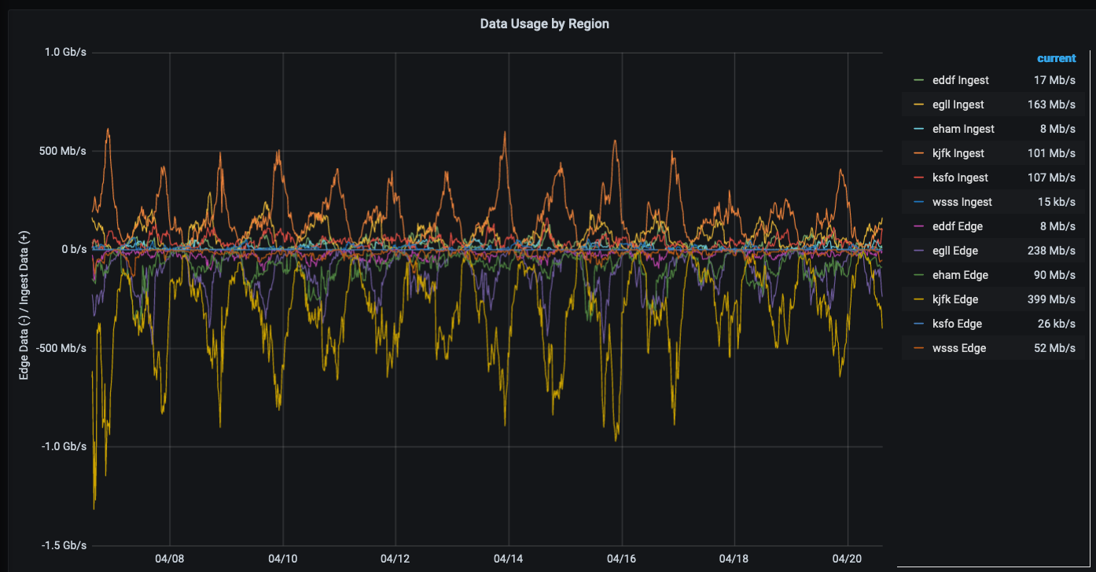Open color picker for kjfk Edge swatch
The width and height of the screenshot is (1096, 572).
(918, 299)
